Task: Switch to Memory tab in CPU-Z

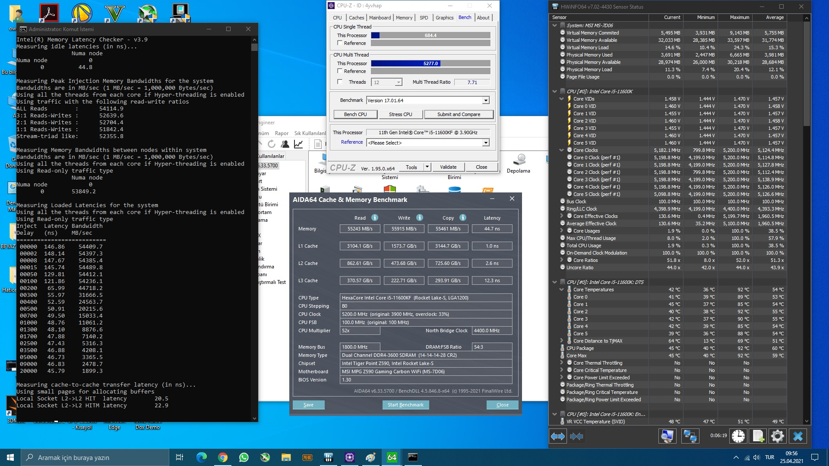Action: pyautogui.click(x=404, y=18)
